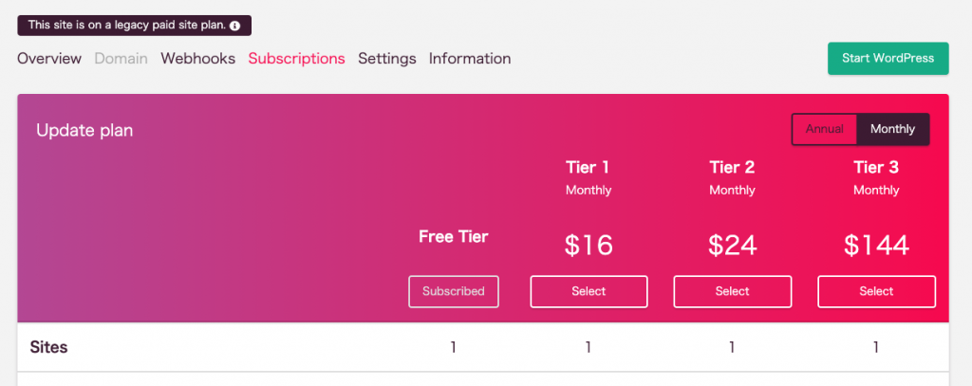Select the Tier 3 $144 plan

[x=876, y=291]
